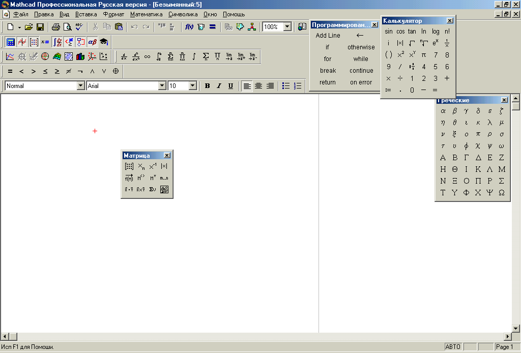Toggle underline text formatting
This screenshot has width=521, height=353.
pos(230,85)
